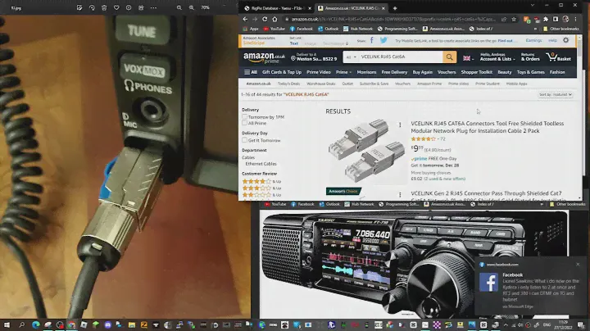The height and width of the screenshot is (331, 590).
Task: Open the Sort by Featured dropdown
Action: (556, 95)
